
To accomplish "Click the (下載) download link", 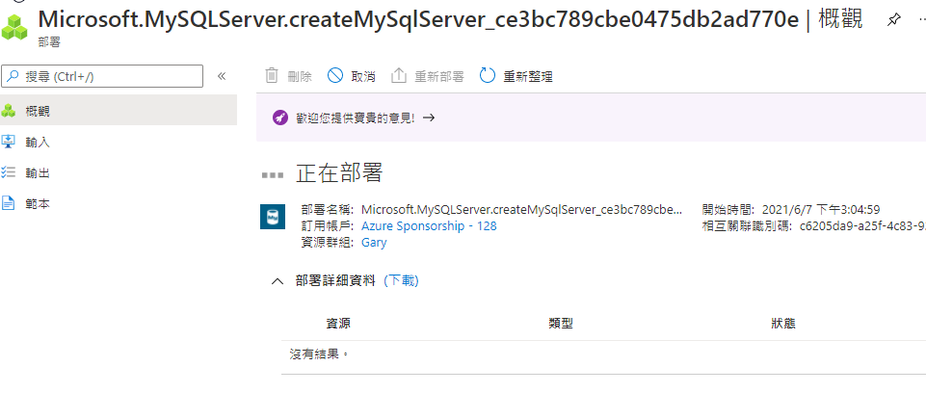I will click(401, 281).
